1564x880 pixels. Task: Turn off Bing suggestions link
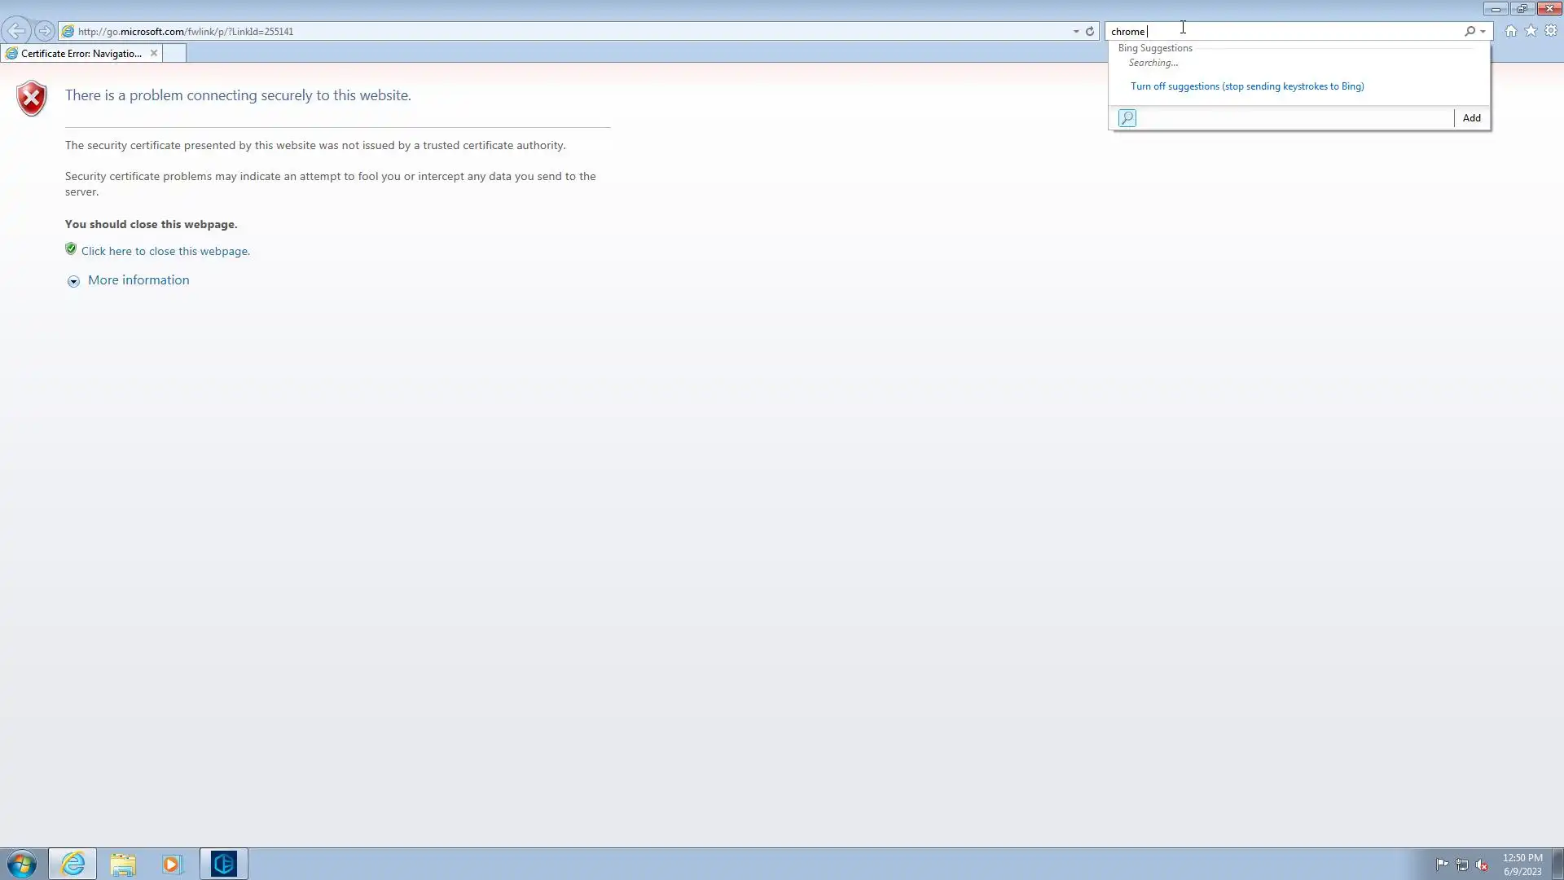[x=1246, y=86]
